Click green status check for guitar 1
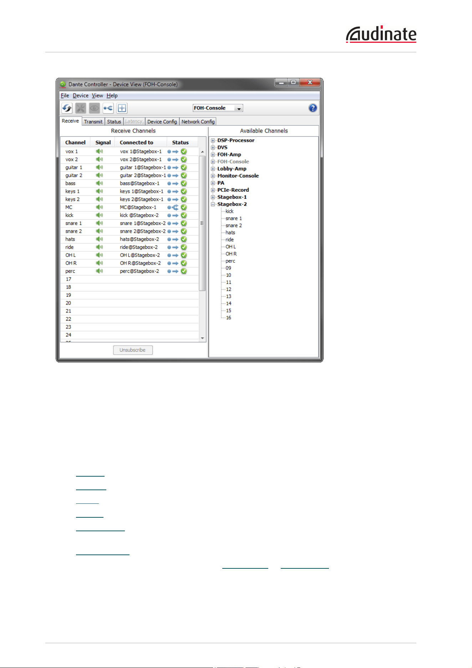Screen dimensions: 472x668 pos(184,167)
